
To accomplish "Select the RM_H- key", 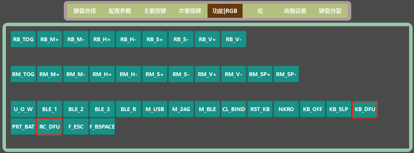I will (x=128, y=74).
